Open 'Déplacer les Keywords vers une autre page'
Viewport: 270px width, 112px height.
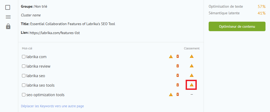click(x=52, y=106)
